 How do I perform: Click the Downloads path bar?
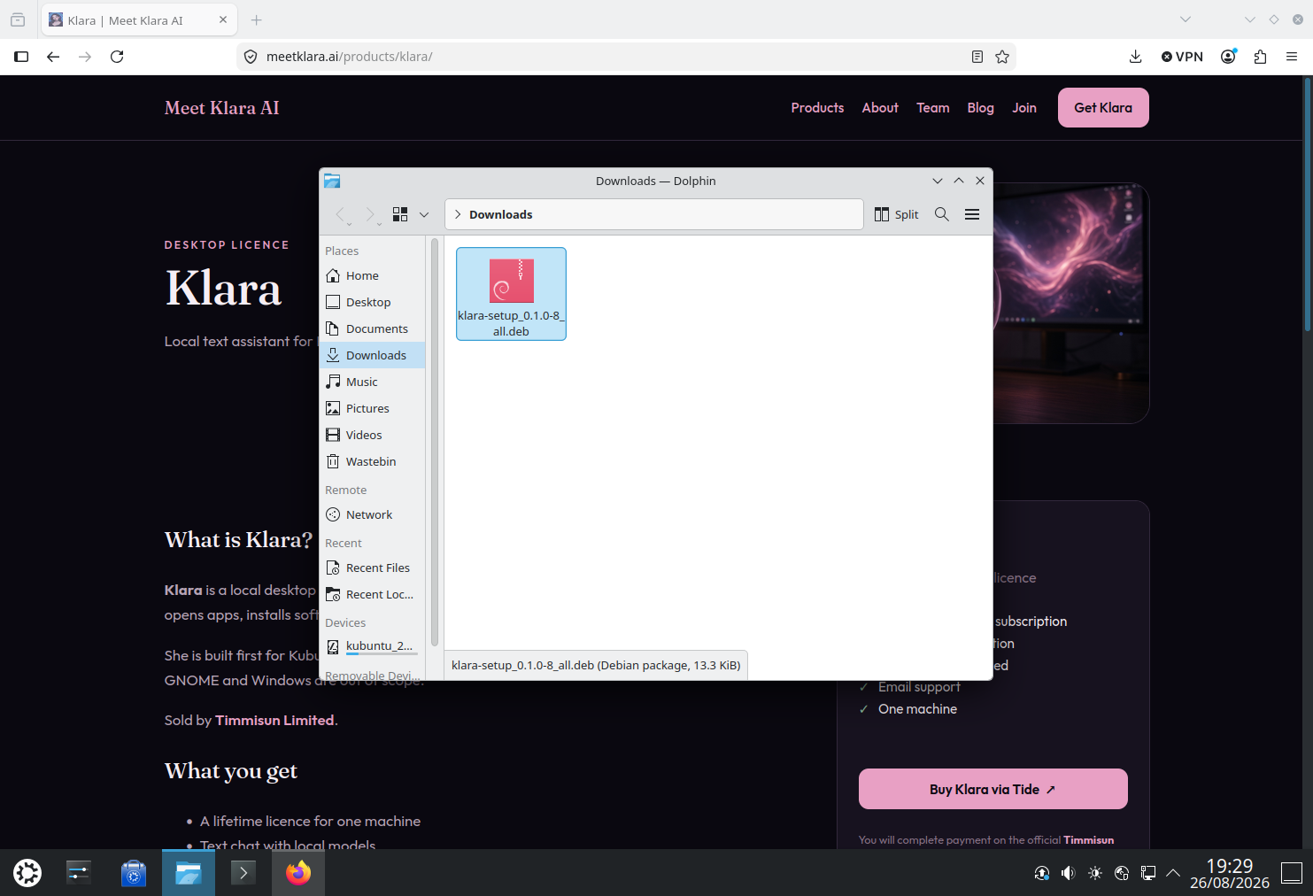coord(653,214)
